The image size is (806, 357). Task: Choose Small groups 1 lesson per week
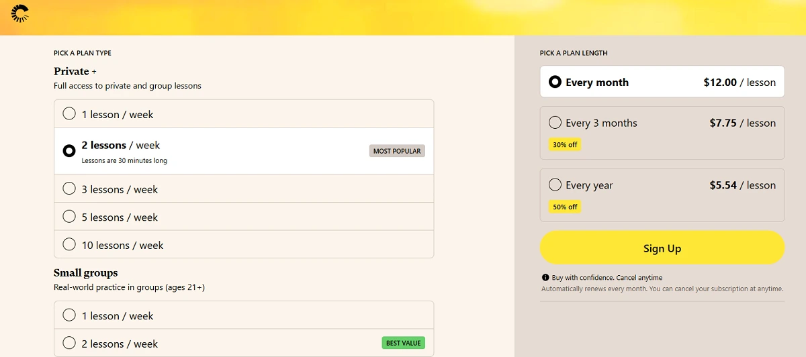tap(69, 315)
